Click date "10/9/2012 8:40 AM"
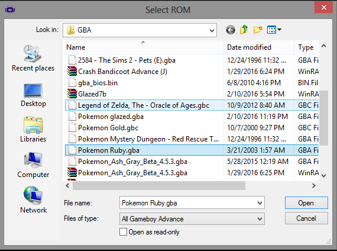337x251 pixels. tap(256, 105)
